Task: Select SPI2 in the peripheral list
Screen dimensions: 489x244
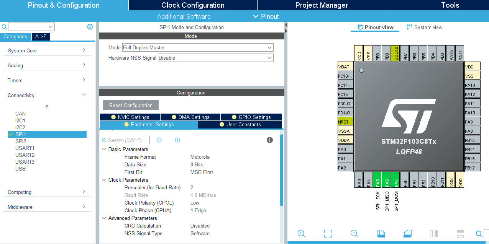Action: click(21, 141)
